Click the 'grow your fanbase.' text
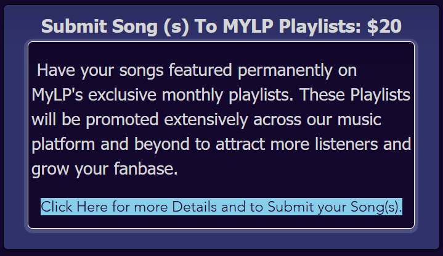 tap(105, 169)
